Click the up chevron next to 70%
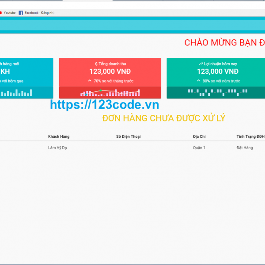Screen dimensions: 265x265 (90, 81)
